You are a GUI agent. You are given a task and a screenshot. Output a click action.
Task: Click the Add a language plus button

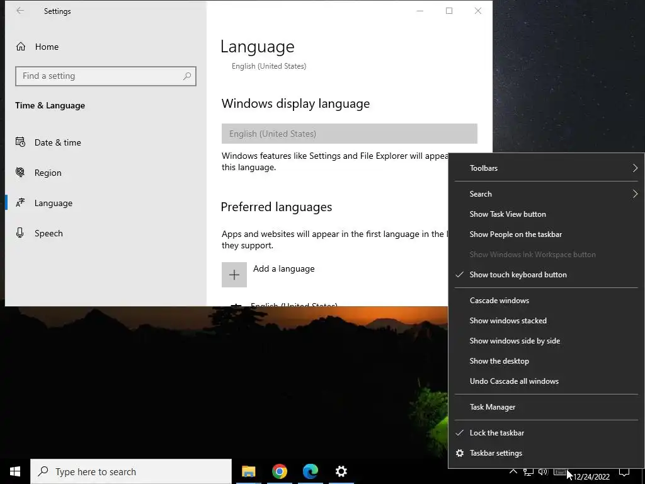(234, 275)
